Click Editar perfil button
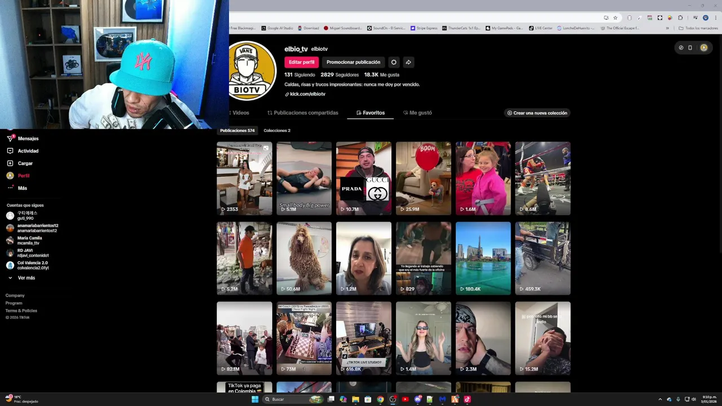This screenshot has height=406, width=722. pos(301,62)
